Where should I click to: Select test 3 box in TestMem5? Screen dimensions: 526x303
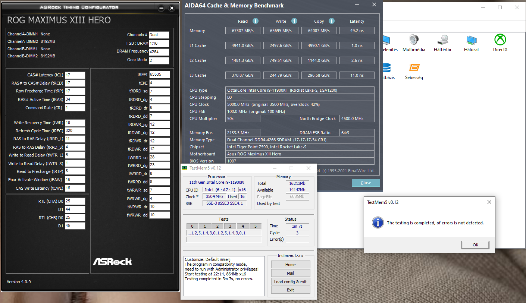click(x=230, y=226)
